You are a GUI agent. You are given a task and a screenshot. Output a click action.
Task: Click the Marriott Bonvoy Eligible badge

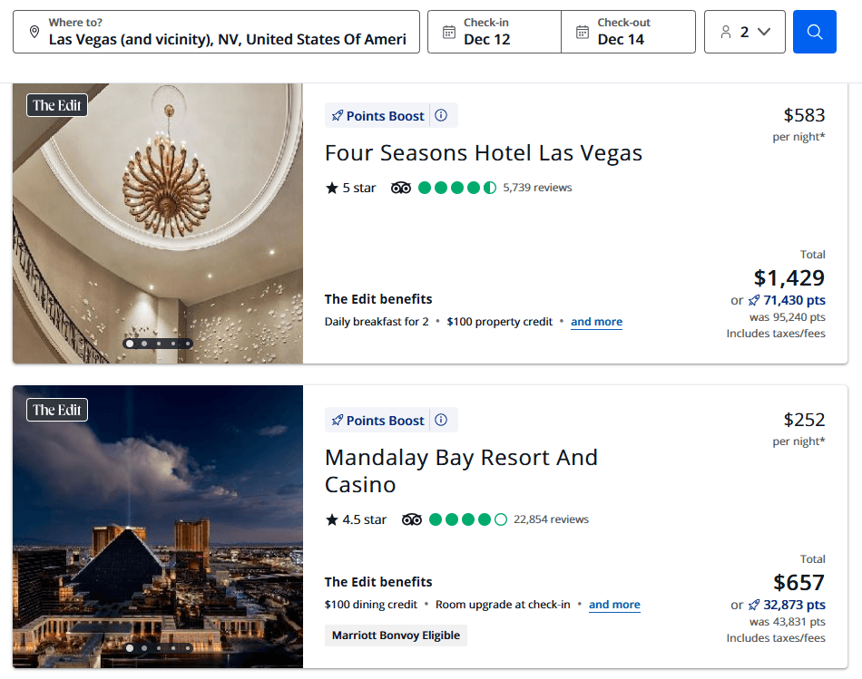point(396,635)
